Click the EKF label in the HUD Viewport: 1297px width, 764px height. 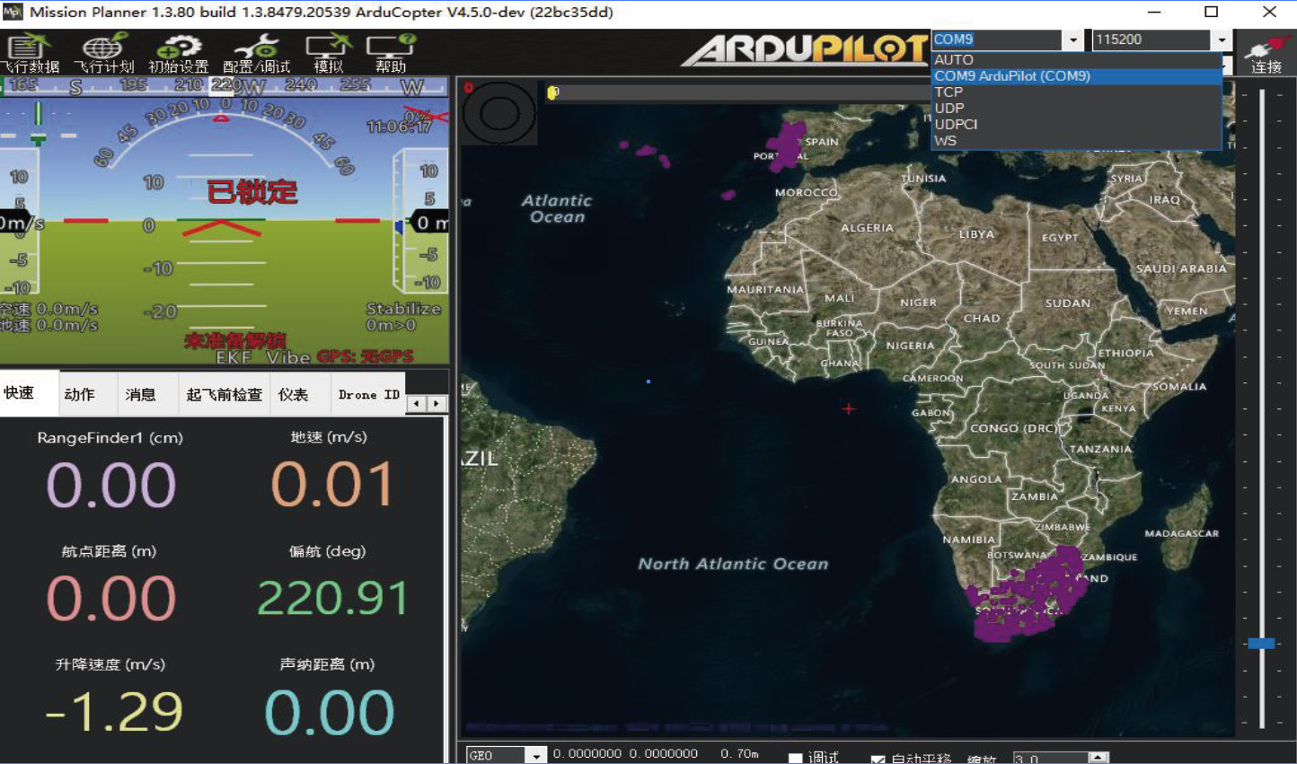[234, 357]
